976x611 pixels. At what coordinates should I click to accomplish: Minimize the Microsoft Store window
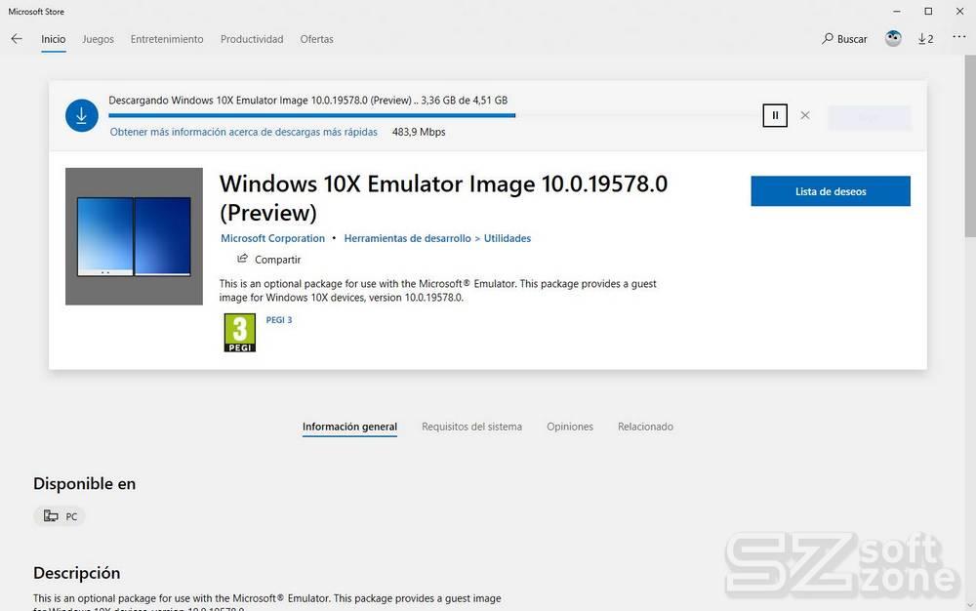[x=896, y=11]
